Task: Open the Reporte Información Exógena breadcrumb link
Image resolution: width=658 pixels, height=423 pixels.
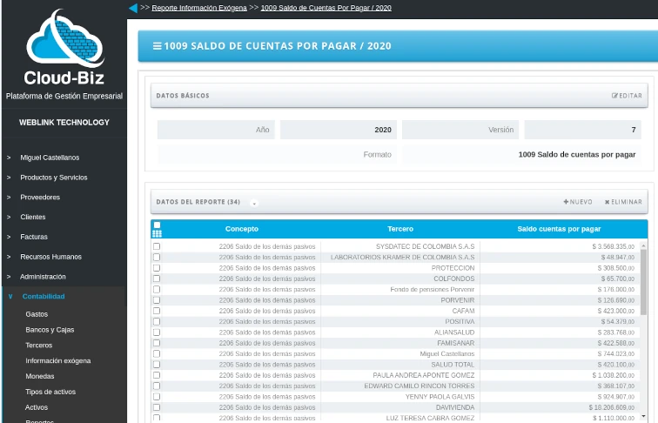Action: pos(199,8)
